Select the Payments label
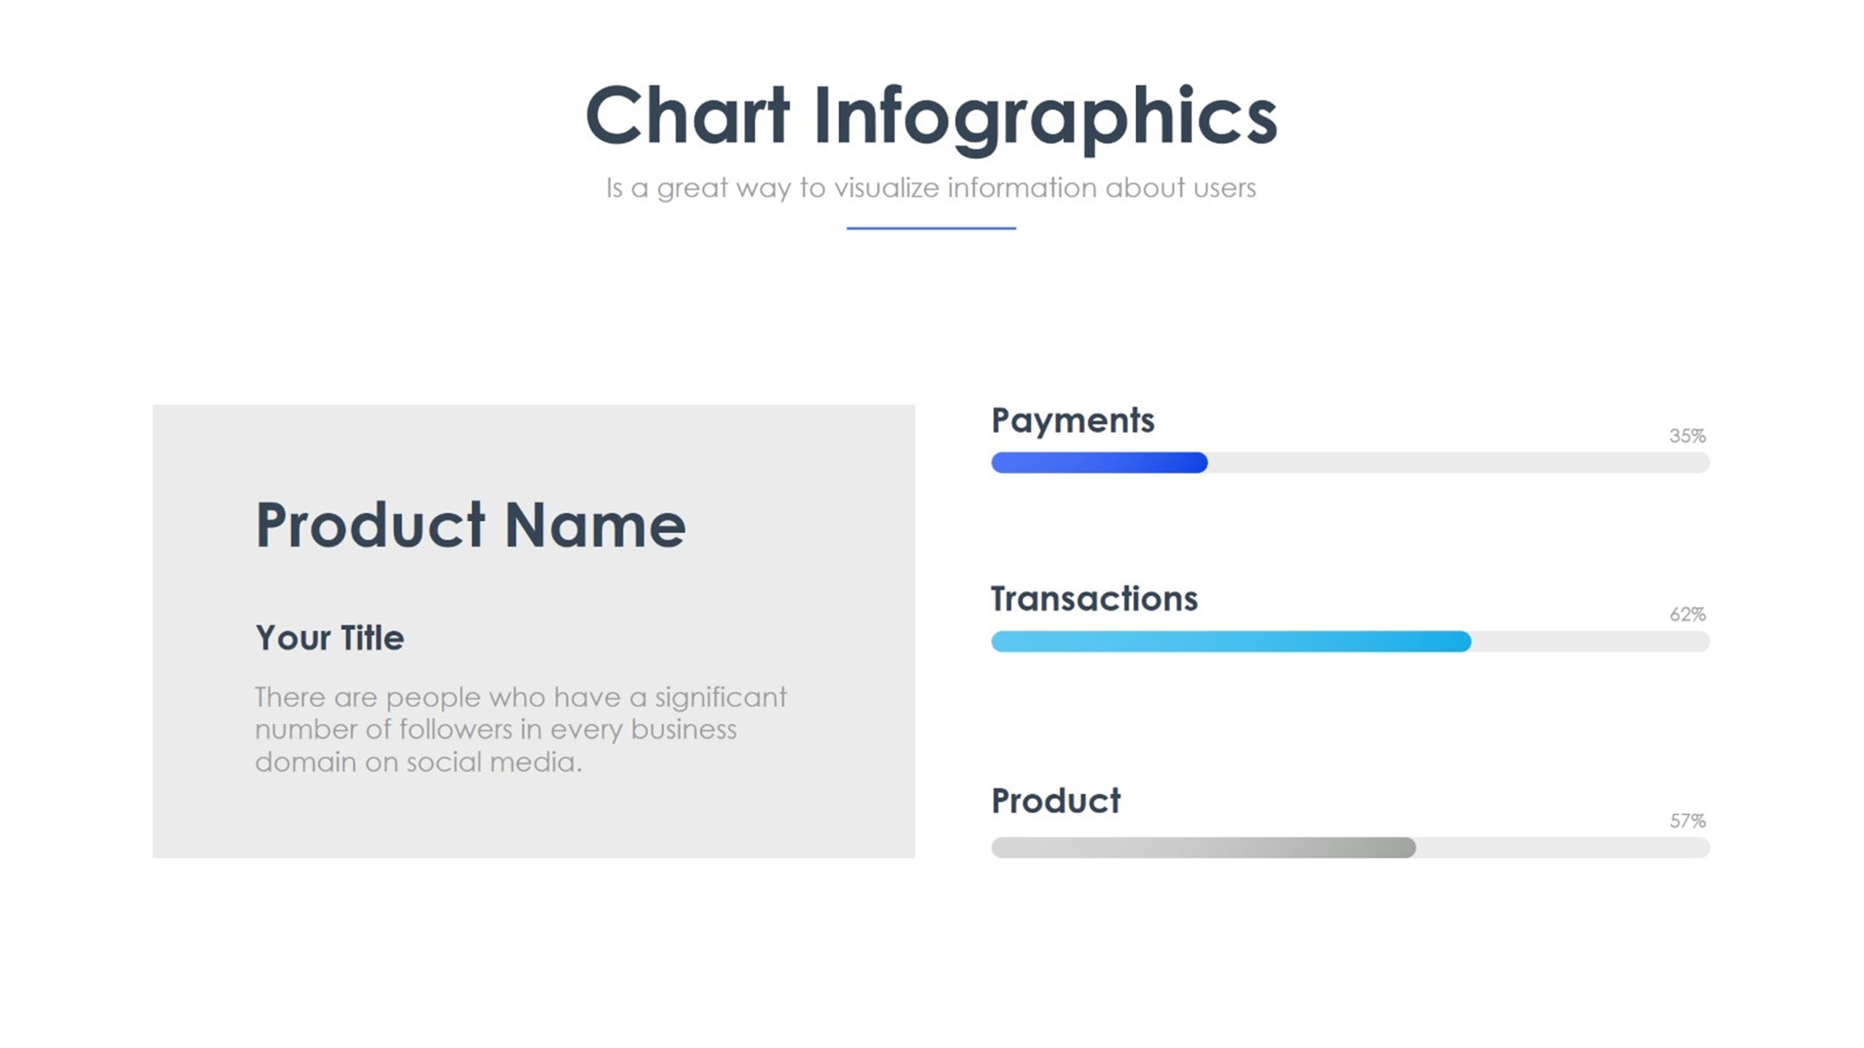 (x=1073, y=421)
